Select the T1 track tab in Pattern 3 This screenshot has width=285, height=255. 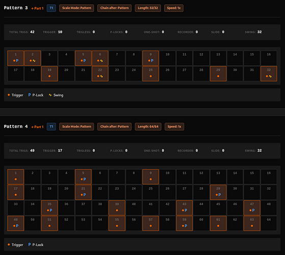tap(51, 8)
